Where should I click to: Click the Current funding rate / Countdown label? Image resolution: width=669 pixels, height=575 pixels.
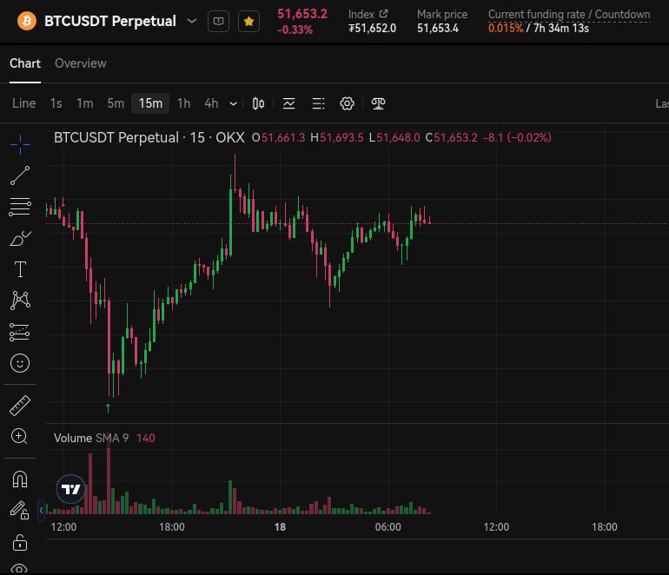click(569, 15)
